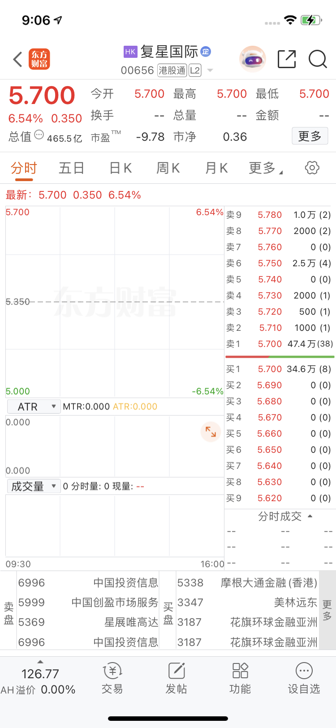Select the 卖2 5.710 order row
The image size is (336, 728).
point(279,328)
